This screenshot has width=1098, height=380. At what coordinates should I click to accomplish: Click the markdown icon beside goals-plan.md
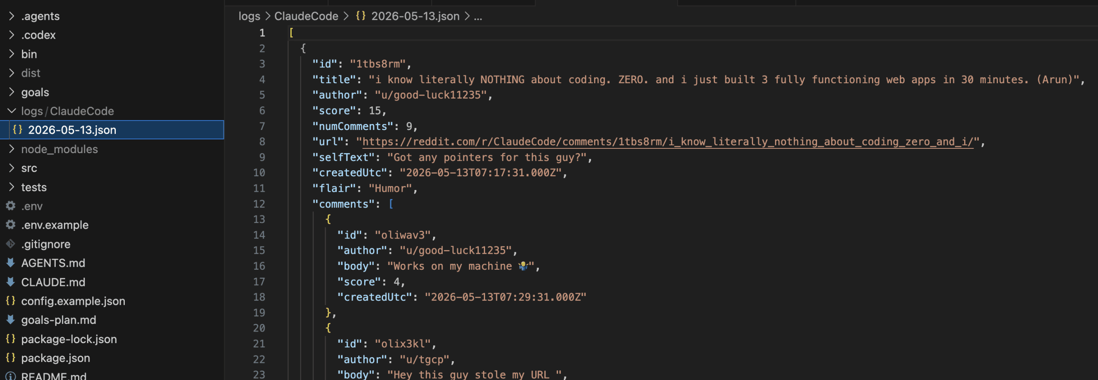click(x=11, y=320)
